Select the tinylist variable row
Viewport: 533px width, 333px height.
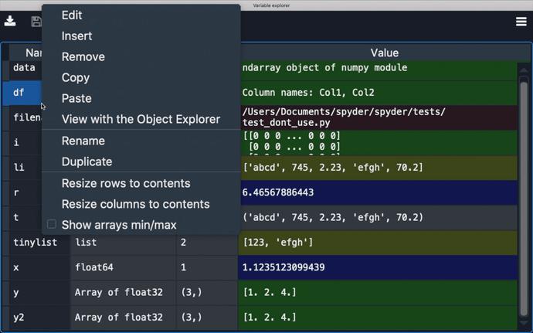tap(34, 243)
